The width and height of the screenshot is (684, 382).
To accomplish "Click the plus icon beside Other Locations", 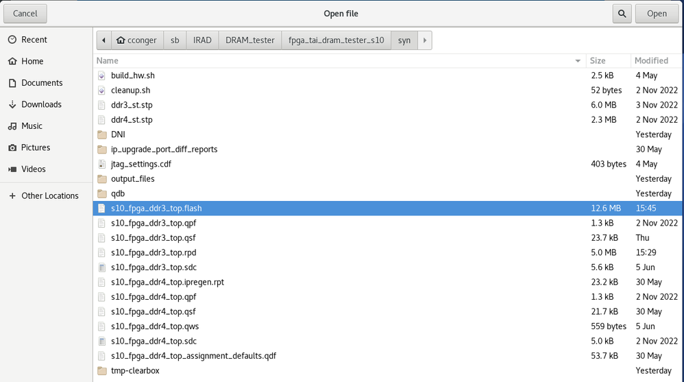I will coord(12,196).
